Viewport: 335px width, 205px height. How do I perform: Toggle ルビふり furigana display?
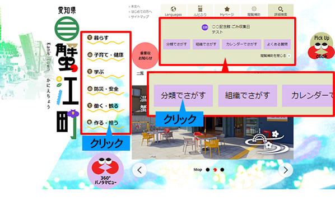click(x=200, y=11)
